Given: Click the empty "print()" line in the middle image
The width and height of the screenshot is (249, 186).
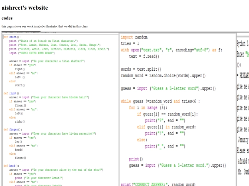Looking at the screenshot, I should point(136,159).
